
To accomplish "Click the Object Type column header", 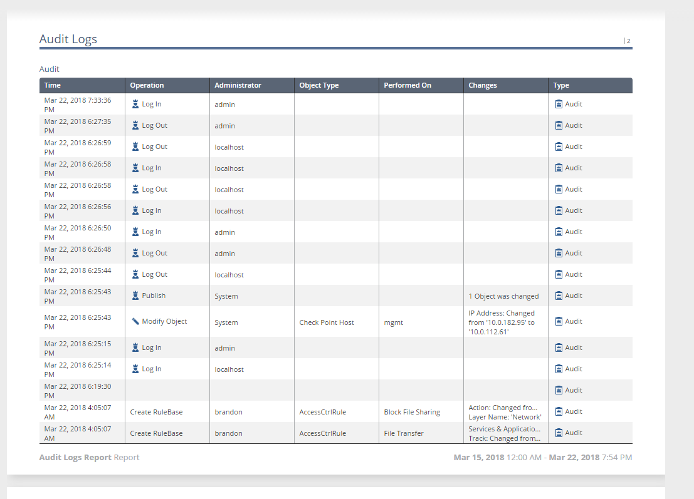I will [x=337, y=85].
